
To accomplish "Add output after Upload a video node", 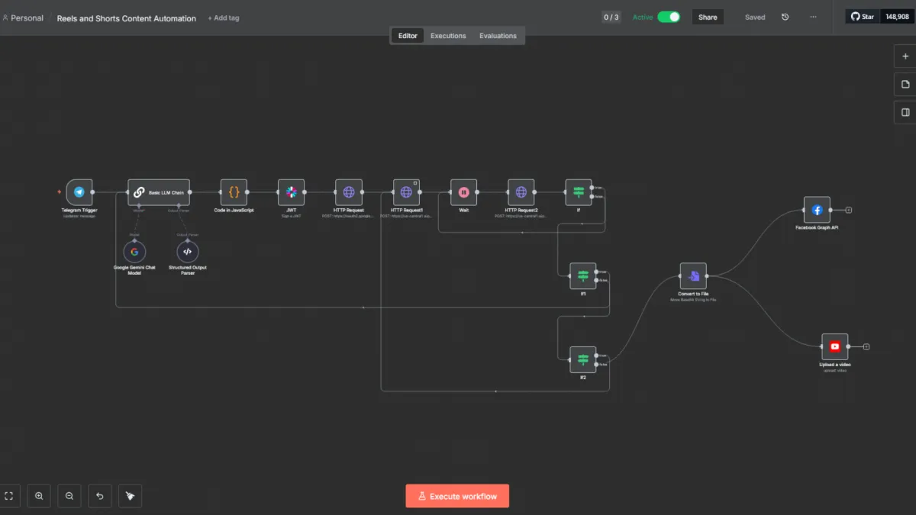I will [866, 346].
